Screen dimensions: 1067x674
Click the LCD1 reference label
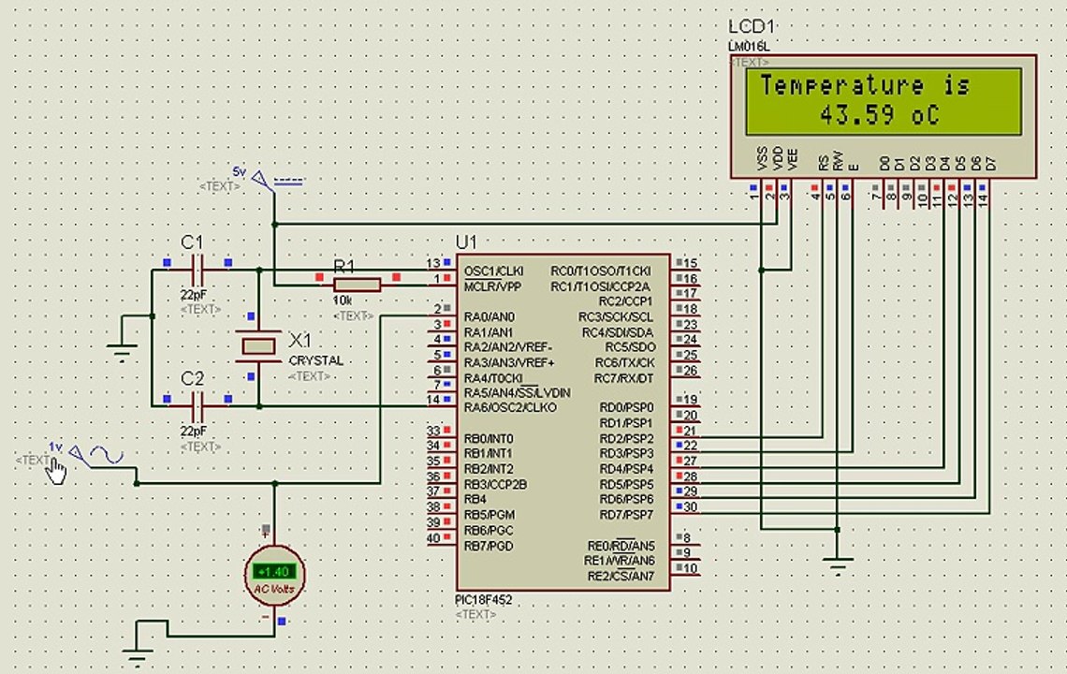pos(752,26)
